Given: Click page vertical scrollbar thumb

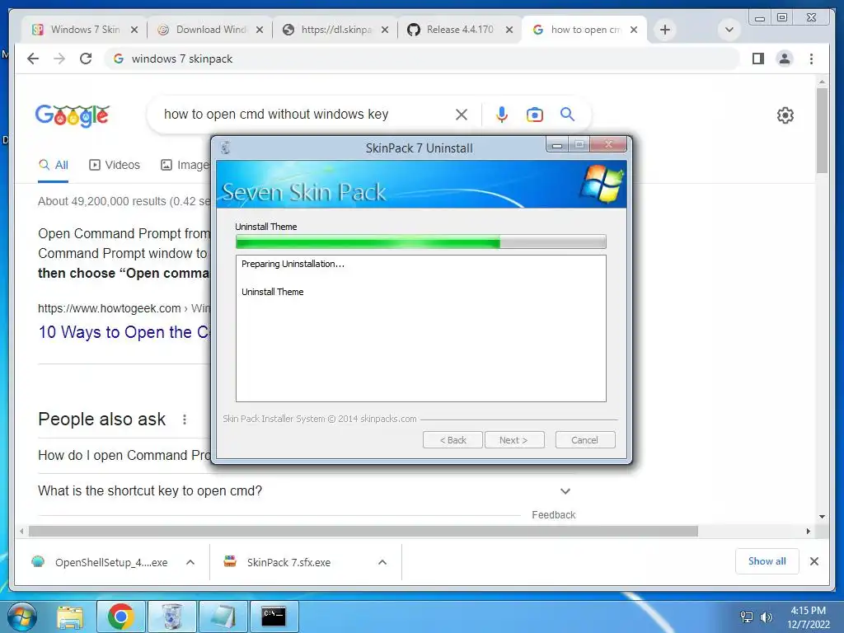Looking at the screenshot, I should coord(822,129).
